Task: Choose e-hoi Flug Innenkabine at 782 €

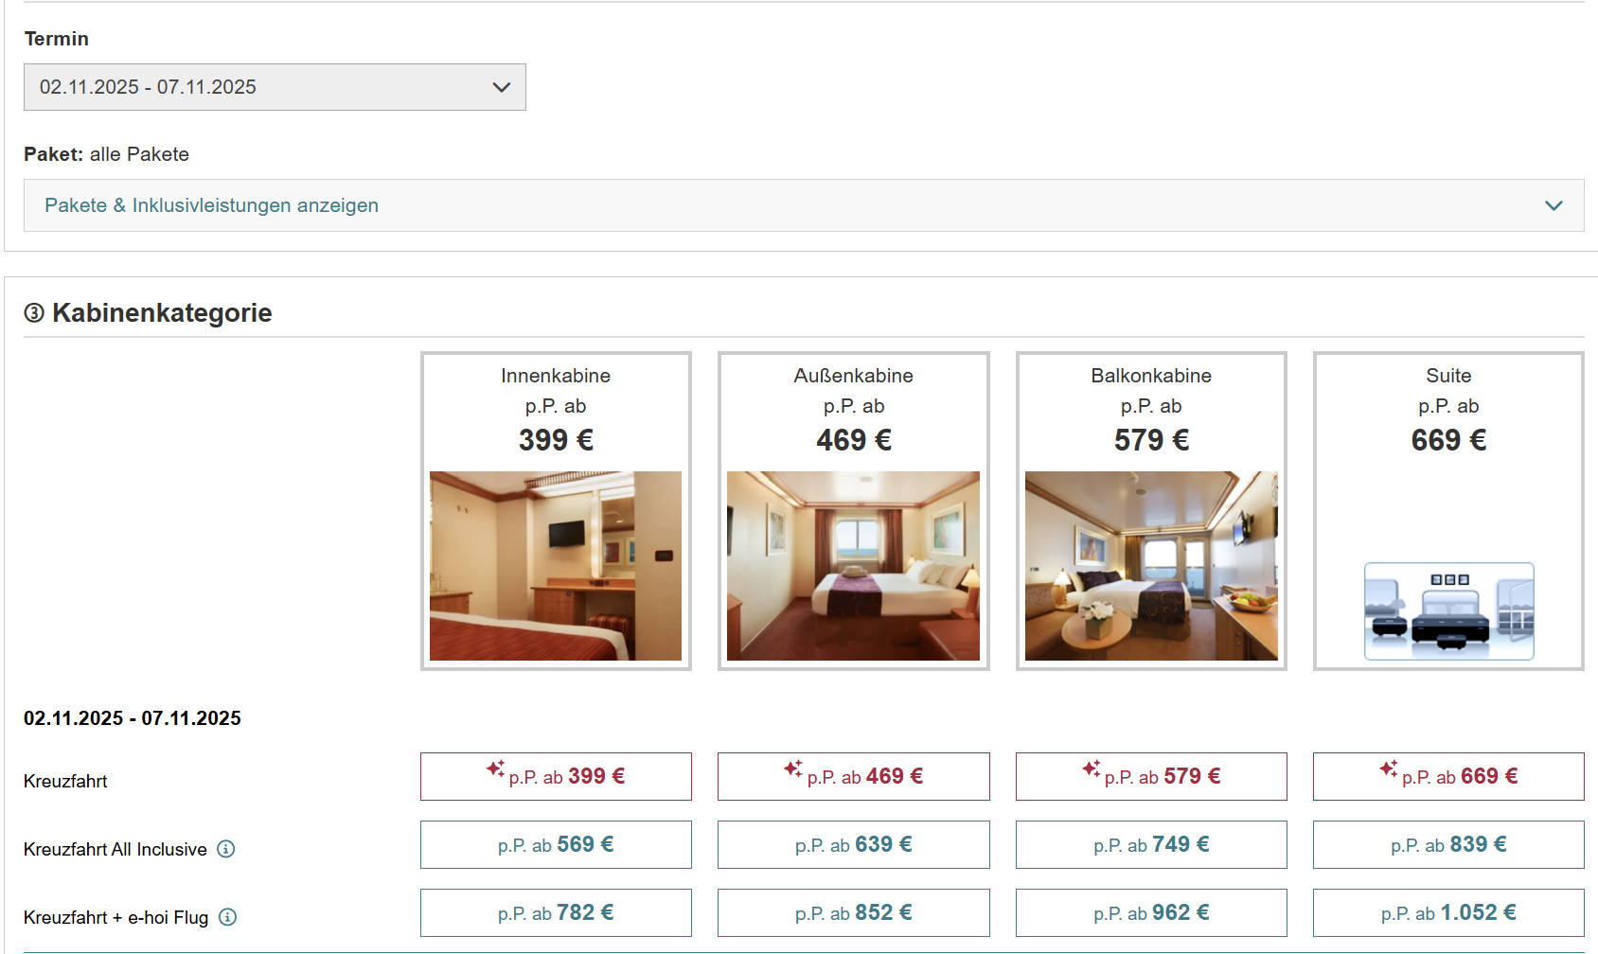Action: pos(556,912)
